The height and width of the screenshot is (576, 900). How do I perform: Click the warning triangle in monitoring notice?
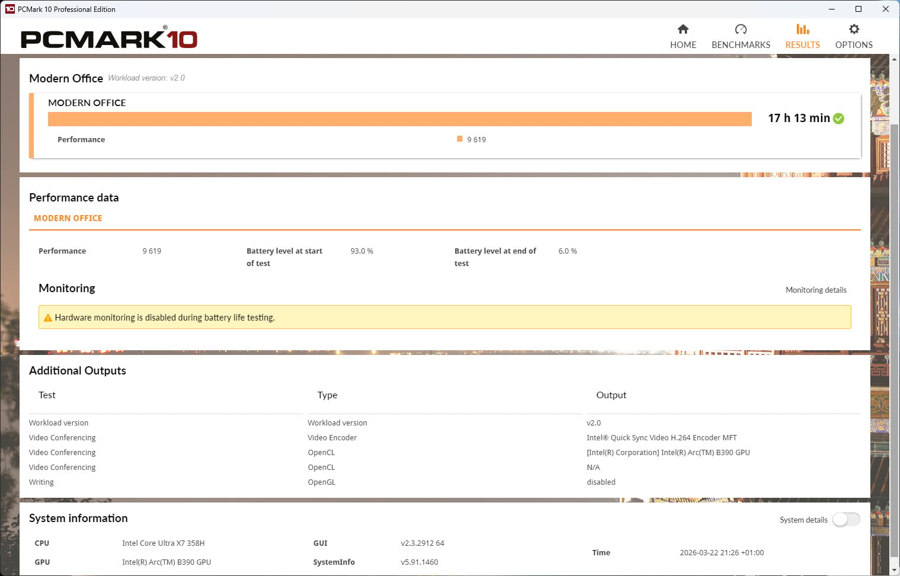[48, 318]
